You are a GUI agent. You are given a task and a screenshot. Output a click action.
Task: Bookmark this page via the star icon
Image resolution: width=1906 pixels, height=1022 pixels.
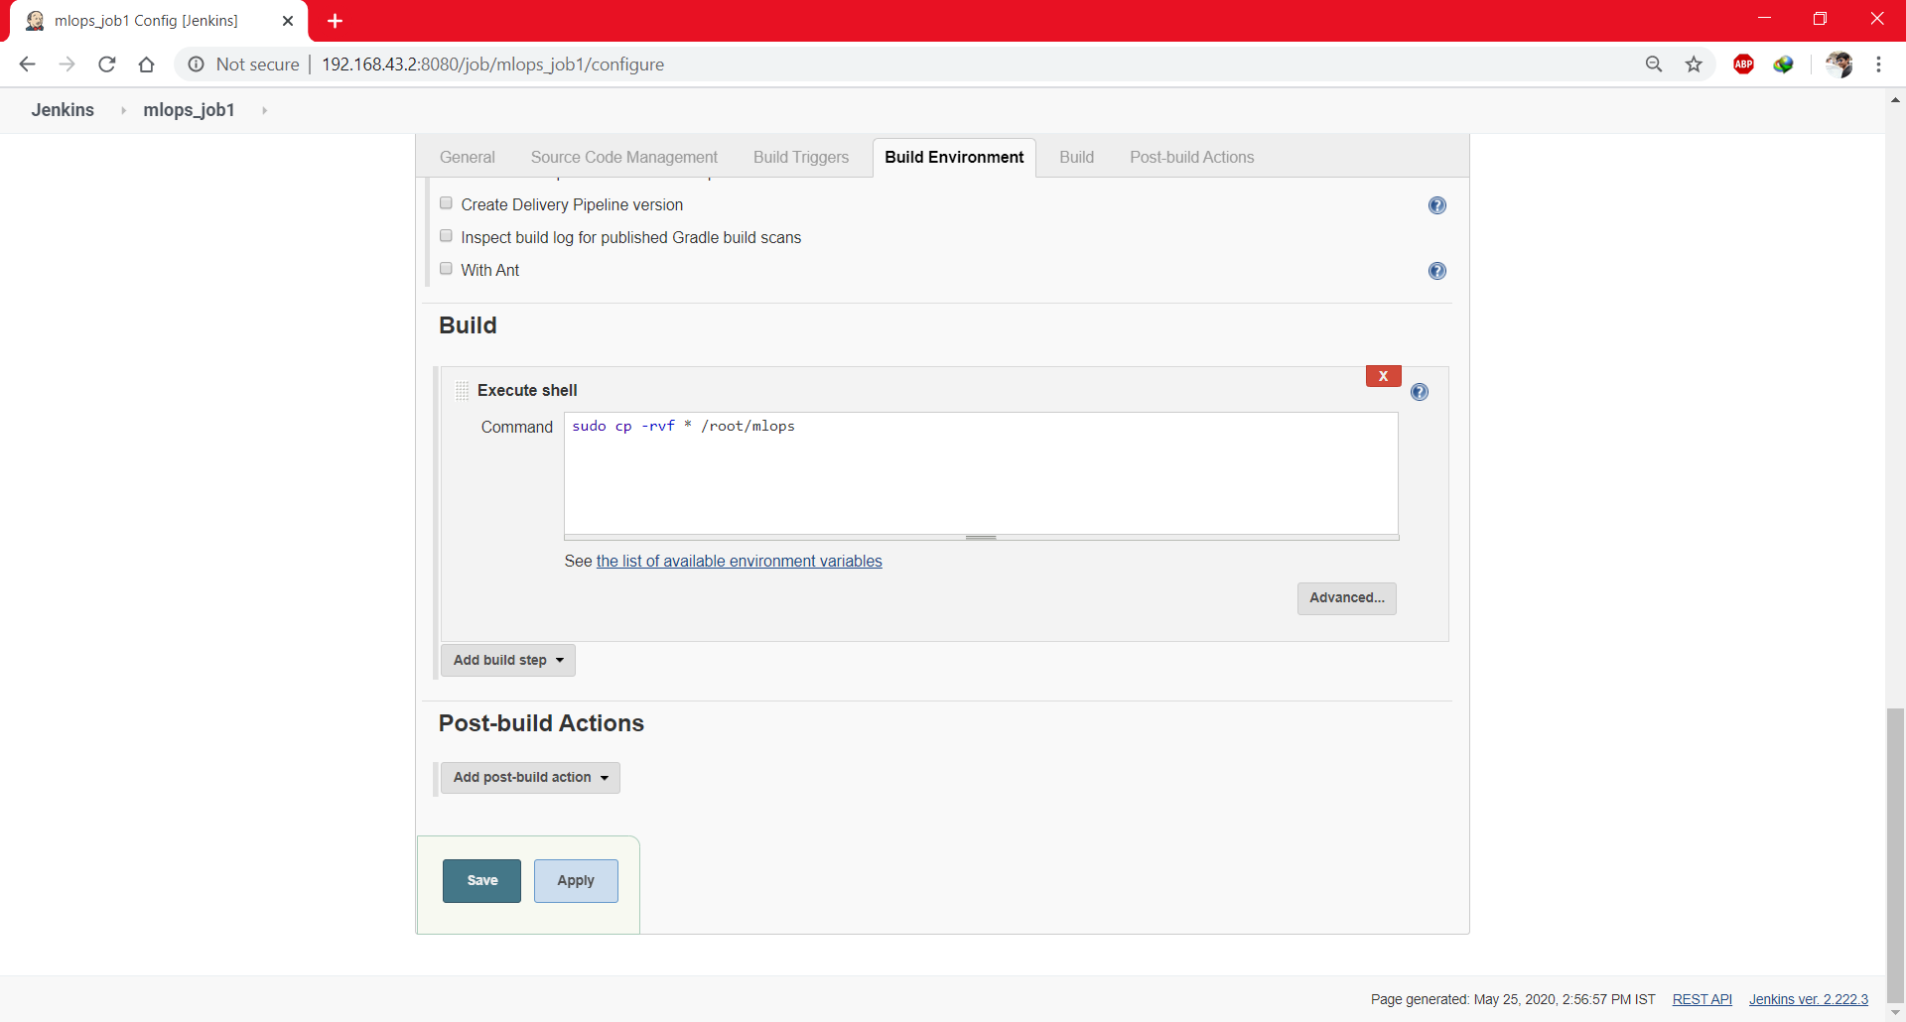(x=1694, y=64)
